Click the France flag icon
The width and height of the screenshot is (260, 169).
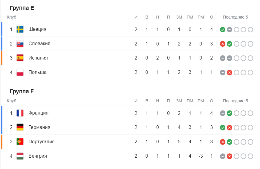point(20,113)
